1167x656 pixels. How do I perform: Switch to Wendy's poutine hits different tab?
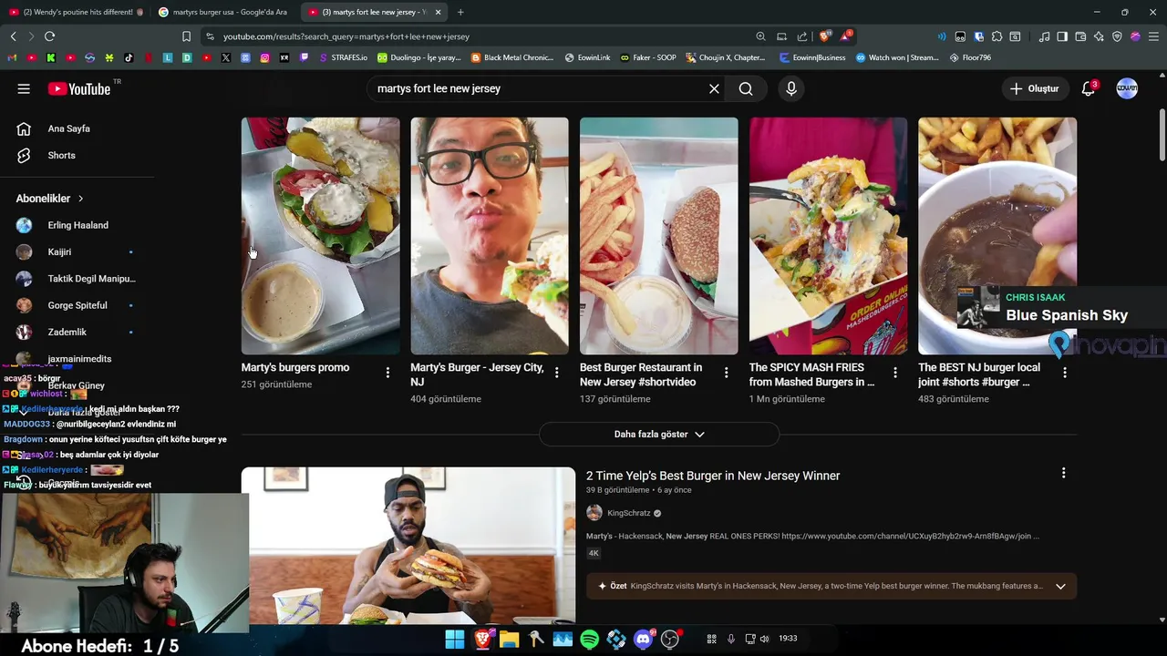click(x=76, y=12)
